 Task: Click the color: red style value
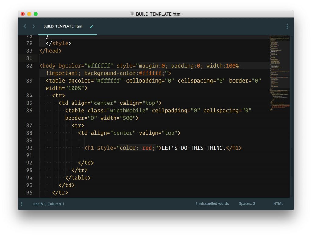click(137, 148)
